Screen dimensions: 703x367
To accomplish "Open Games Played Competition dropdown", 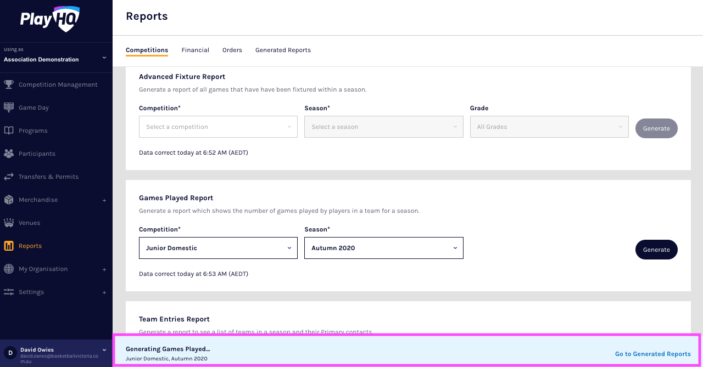I will point(218,248).
